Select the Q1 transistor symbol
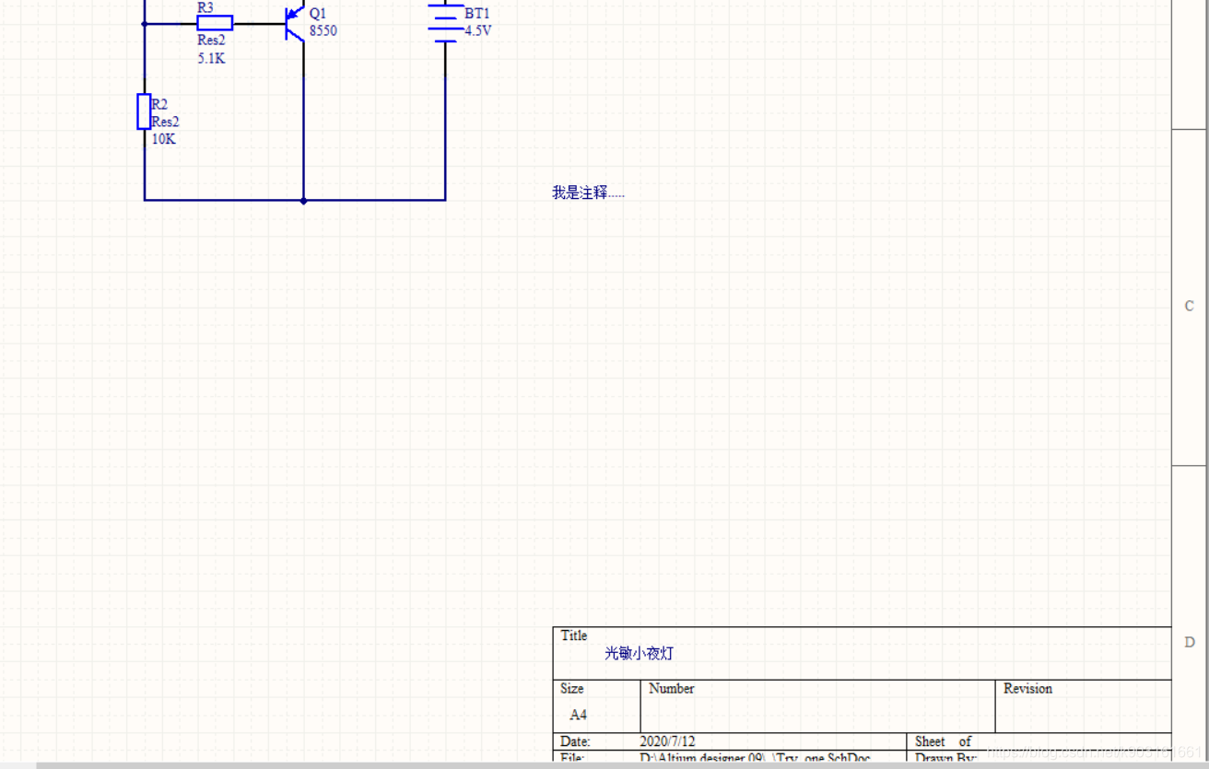1209x769 pixels. (295, 23)
